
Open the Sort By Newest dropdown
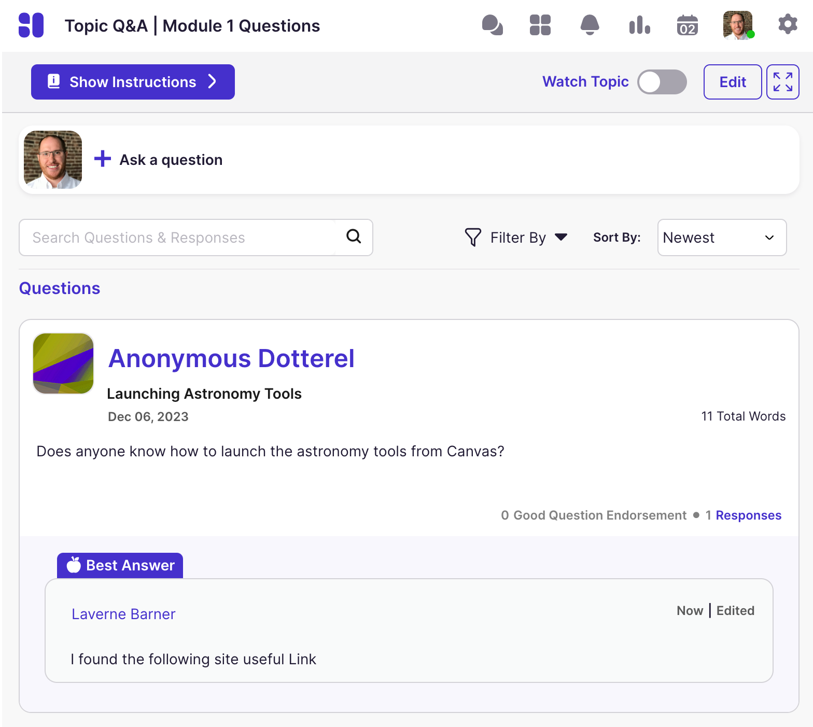pyautogui.click(x=722, y=237)
